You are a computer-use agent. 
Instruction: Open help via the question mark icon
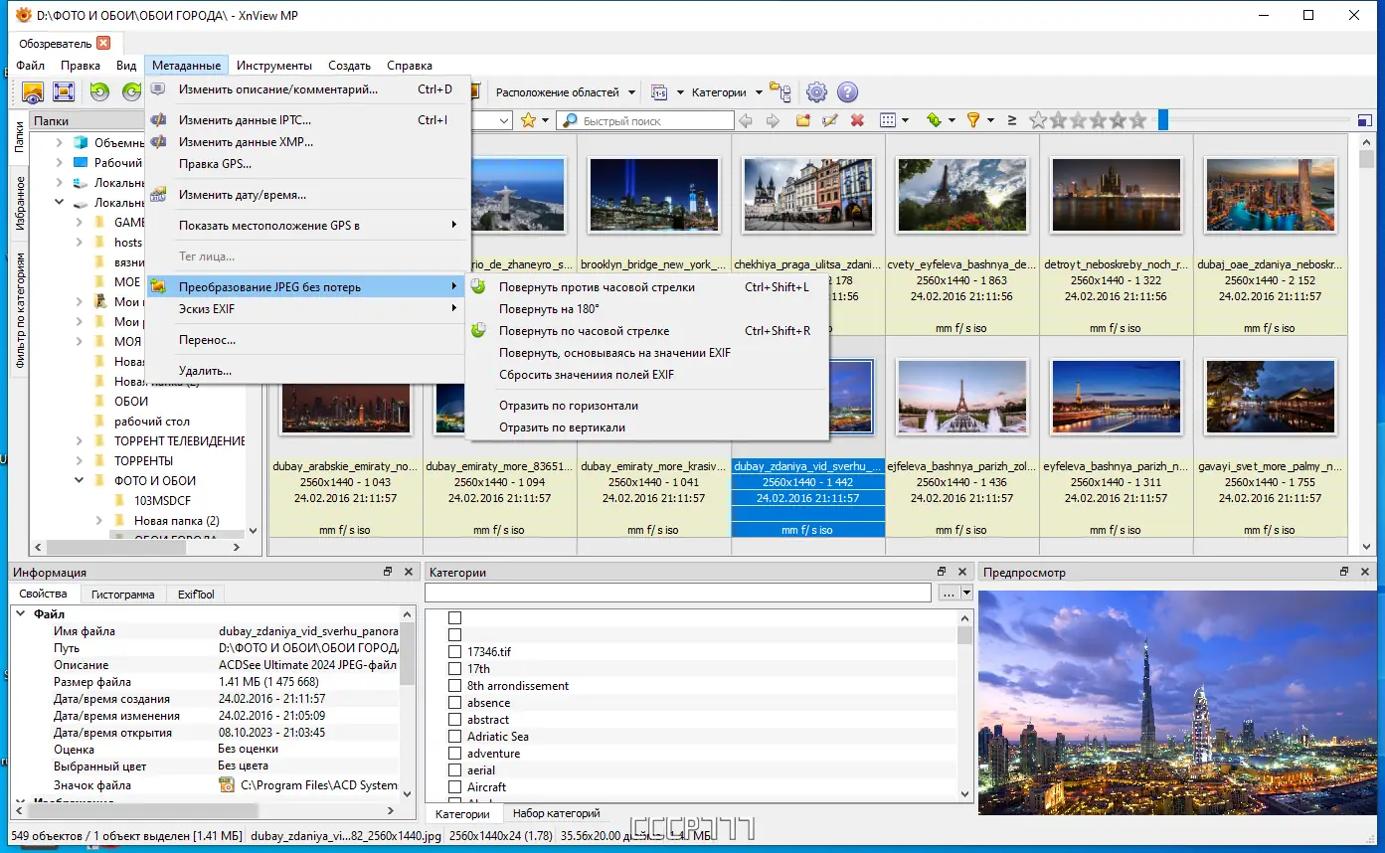(x=847, y=92)
